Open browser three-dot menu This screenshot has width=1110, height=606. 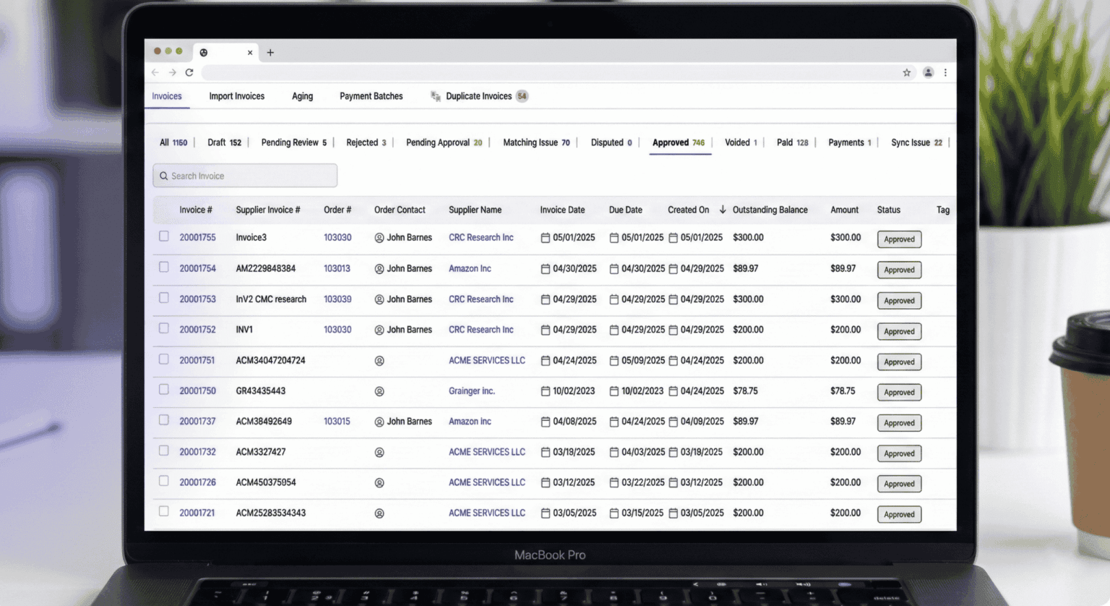945,72
